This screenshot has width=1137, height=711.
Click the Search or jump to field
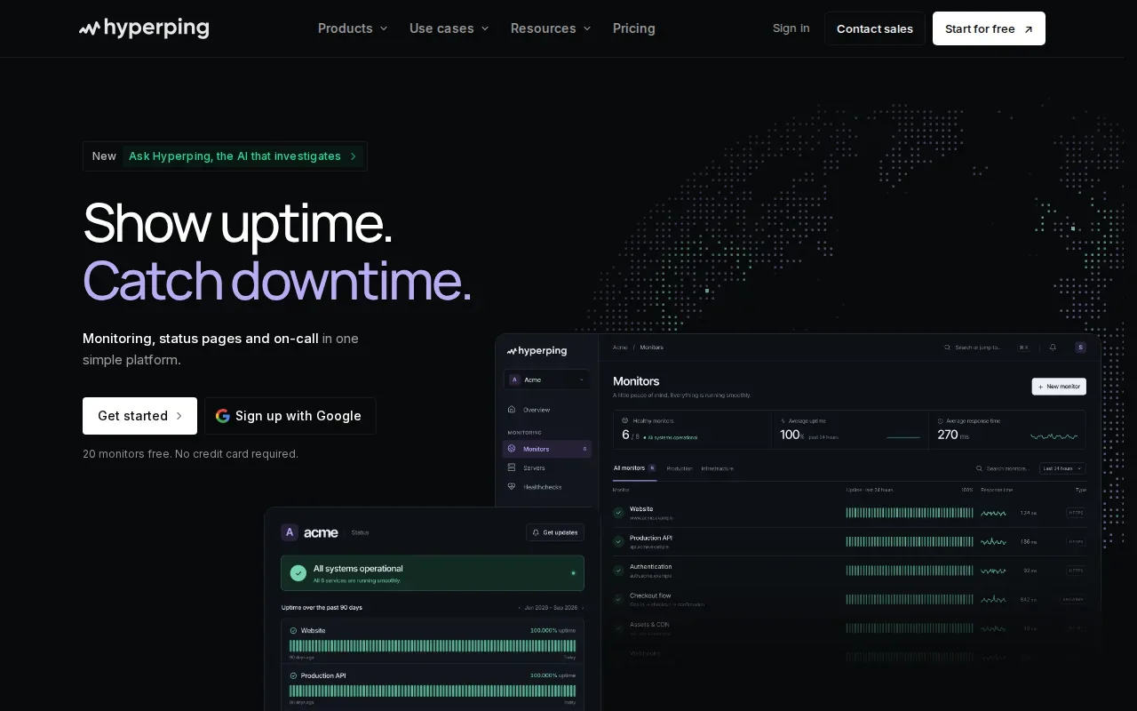987,348
